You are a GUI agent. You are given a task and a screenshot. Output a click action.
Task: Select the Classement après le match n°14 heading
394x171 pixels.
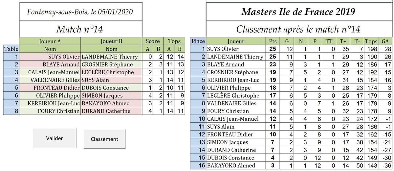point(298,29)
